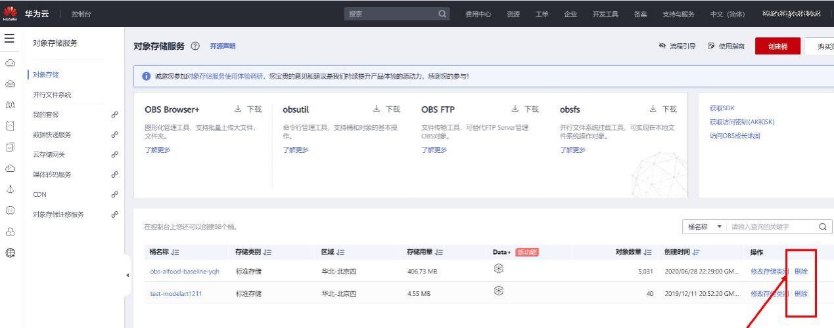Select 并行文件系统 in the sidebar
This screenshot has width=834, height=328.
tap(53, 94)
